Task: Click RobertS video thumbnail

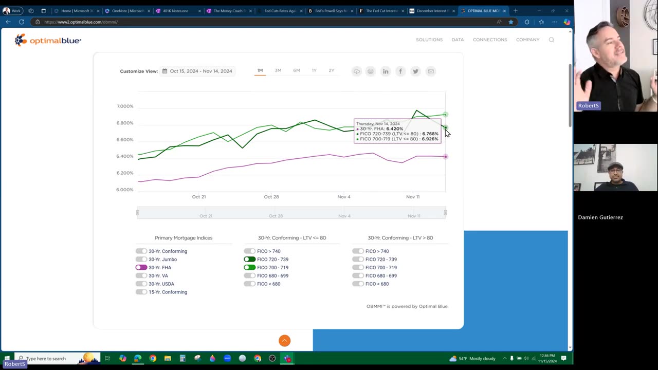Action: [615, 55]
